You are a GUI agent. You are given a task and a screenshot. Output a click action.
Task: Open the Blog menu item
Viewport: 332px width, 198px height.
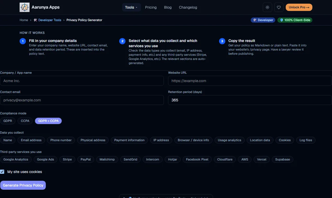168,7
